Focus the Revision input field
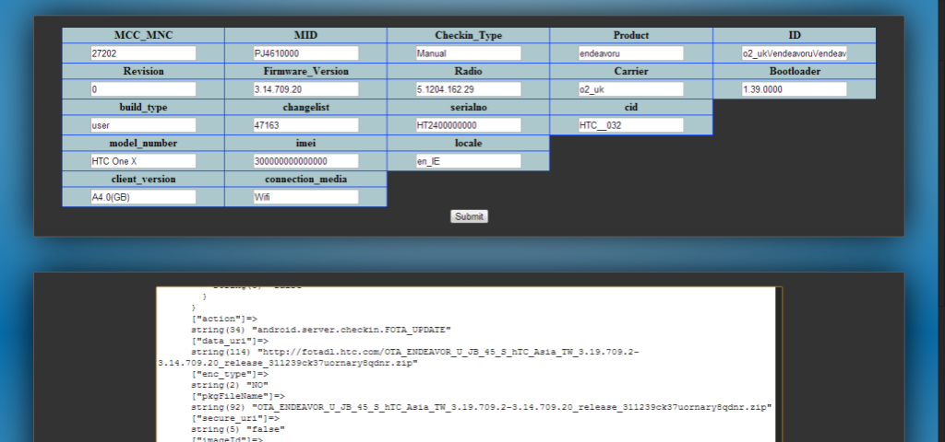The height and width of the screenshot is (442, 945). 143,89
